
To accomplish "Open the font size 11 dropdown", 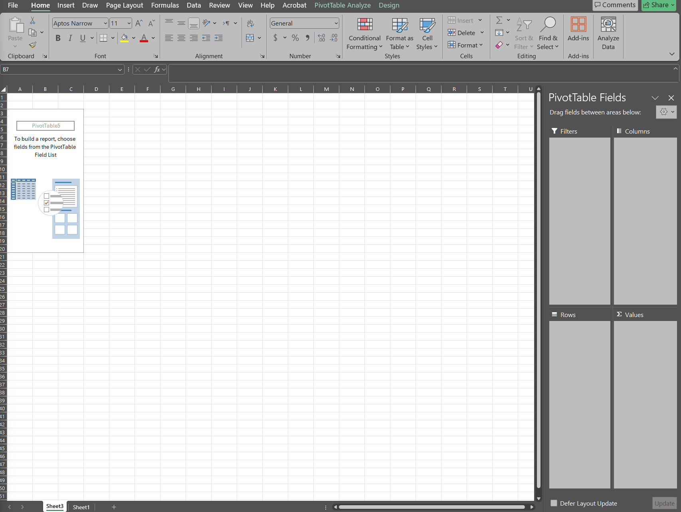I will click(129, 23).
